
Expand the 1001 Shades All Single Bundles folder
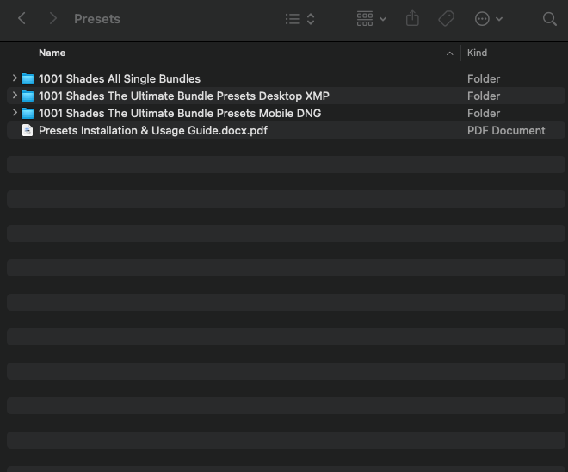click(15, 78)
